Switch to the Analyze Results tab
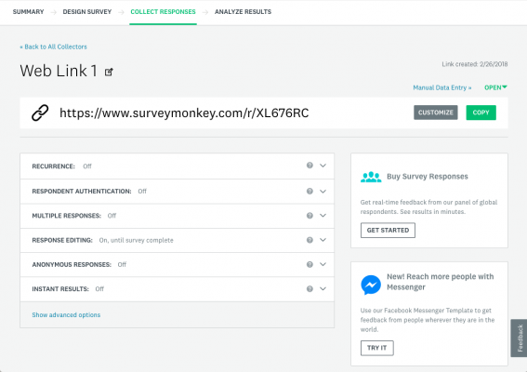This screenshot has height=372, width=527. click(243, 12)
